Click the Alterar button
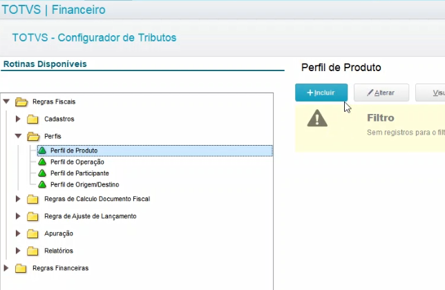445x290 pixels. [x=381, y=93]
